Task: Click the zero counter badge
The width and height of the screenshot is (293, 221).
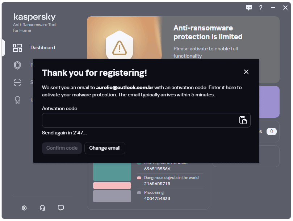Action: pyautogui.click(x=271, y=132)
